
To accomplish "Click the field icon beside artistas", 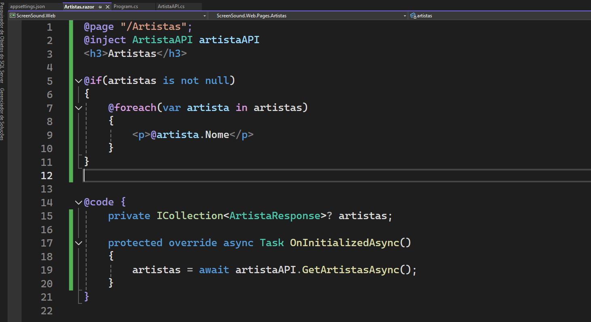I will 413,16.
